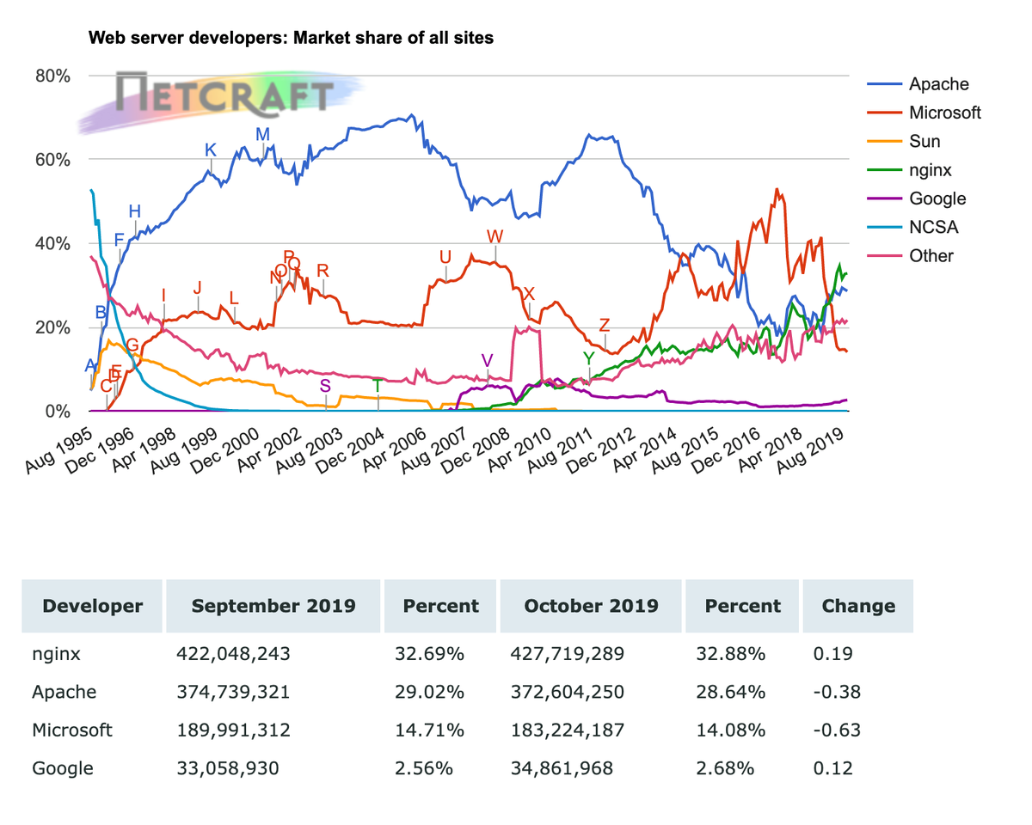This screenshot has width=1032, height=825.
Task: Click green annotation marker Y
Action: pos(588,357)
